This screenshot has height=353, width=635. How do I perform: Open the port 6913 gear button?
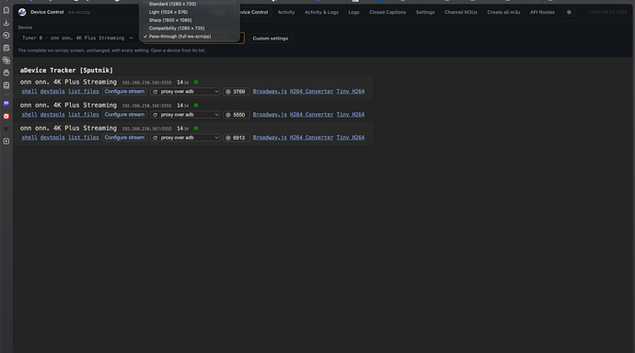[x=236, y=138]
